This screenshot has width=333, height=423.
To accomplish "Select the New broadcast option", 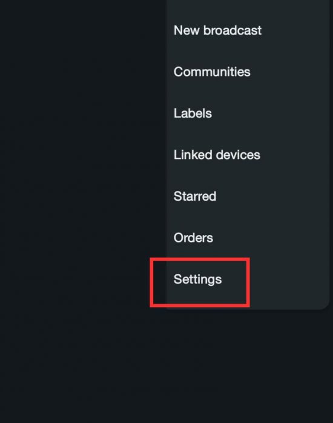I will point(248,30).
